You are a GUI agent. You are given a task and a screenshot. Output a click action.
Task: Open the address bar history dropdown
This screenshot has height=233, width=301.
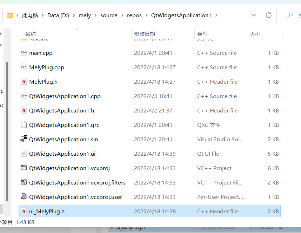click(254, 15)
